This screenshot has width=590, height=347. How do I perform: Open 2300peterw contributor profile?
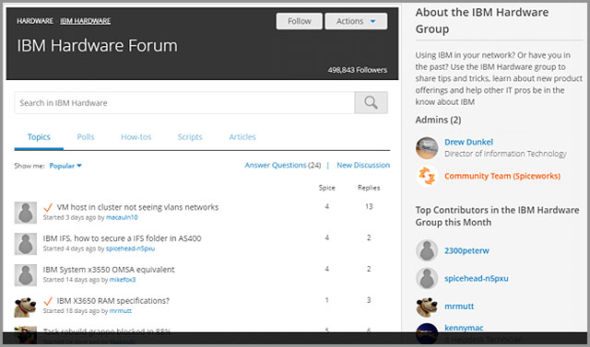coord(466,250)
